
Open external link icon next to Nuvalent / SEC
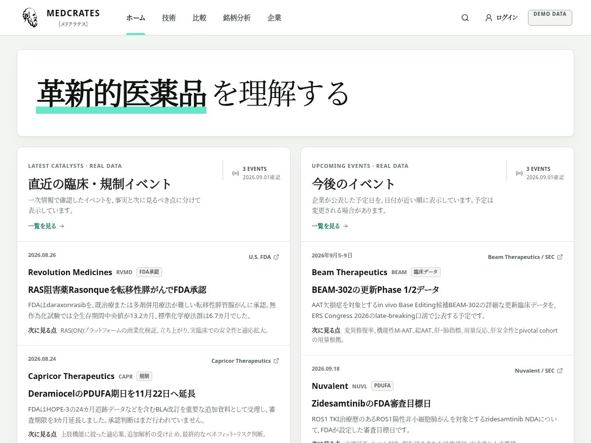coord(560,371)
